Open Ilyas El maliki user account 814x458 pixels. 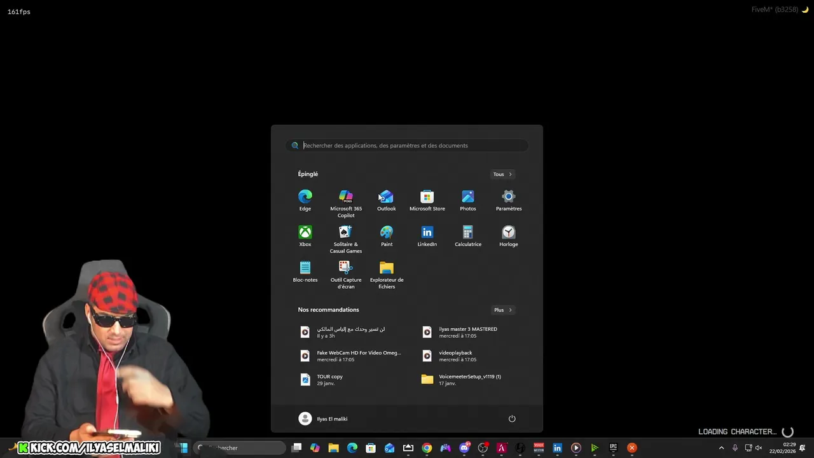click(323, 419)
